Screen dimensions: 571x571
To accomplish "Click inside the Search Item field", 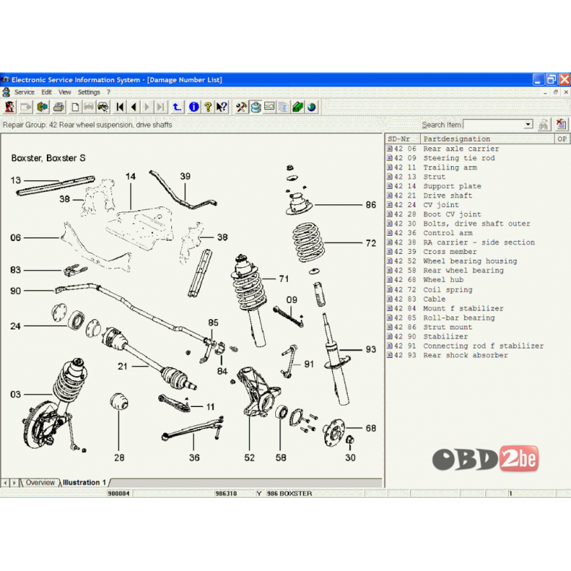I will coord(494,124).
